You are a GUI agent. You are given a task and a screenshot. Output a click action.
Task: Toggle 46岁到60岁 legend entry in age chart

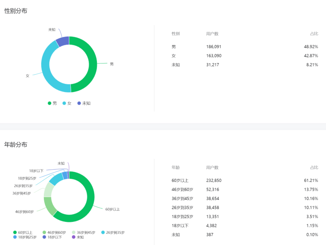coord(54,233)
